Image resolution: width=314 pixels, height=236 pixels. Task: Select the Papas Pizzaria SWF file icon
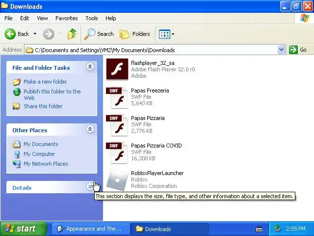tap(117, 125)
